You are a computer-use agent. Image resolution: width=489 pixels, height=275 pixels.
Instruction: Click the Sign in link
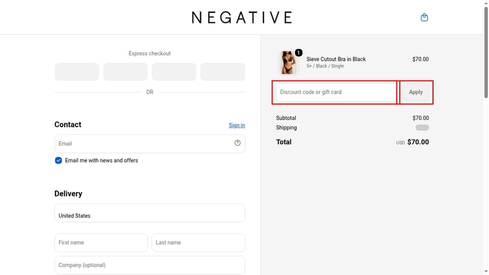237,125
